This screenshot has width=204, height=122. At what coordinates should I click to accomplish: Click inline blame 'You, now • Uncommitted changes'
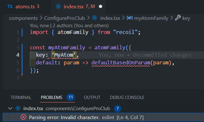tap(145, 55)
